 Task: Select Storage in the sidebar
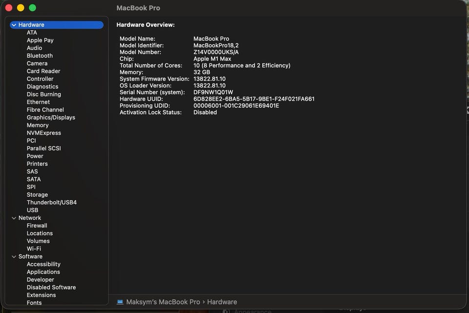37,195
